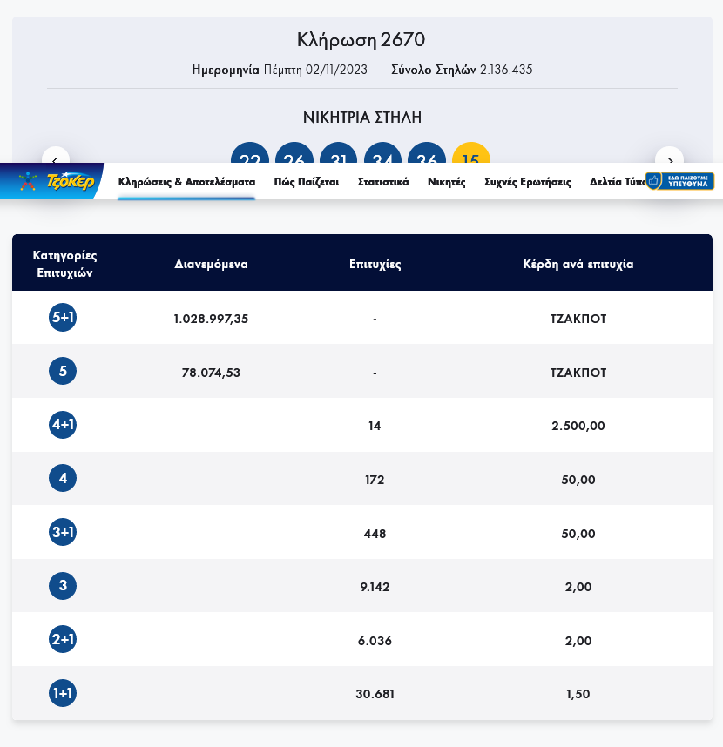Click the 5+1 category badge
This screenshot has height=747, width=723.
[x=63, y=318]
